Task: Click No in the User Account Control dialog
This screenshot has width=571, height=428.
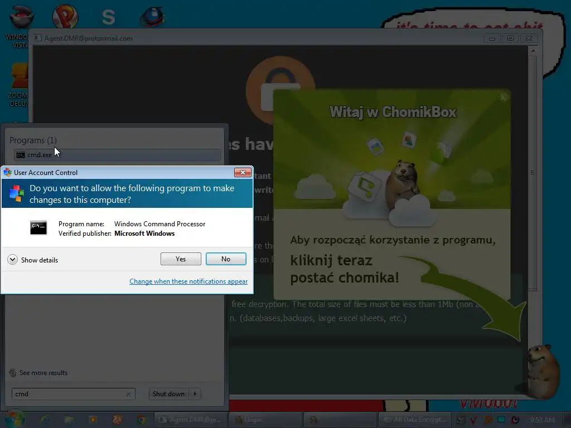Action: [226, 259]
